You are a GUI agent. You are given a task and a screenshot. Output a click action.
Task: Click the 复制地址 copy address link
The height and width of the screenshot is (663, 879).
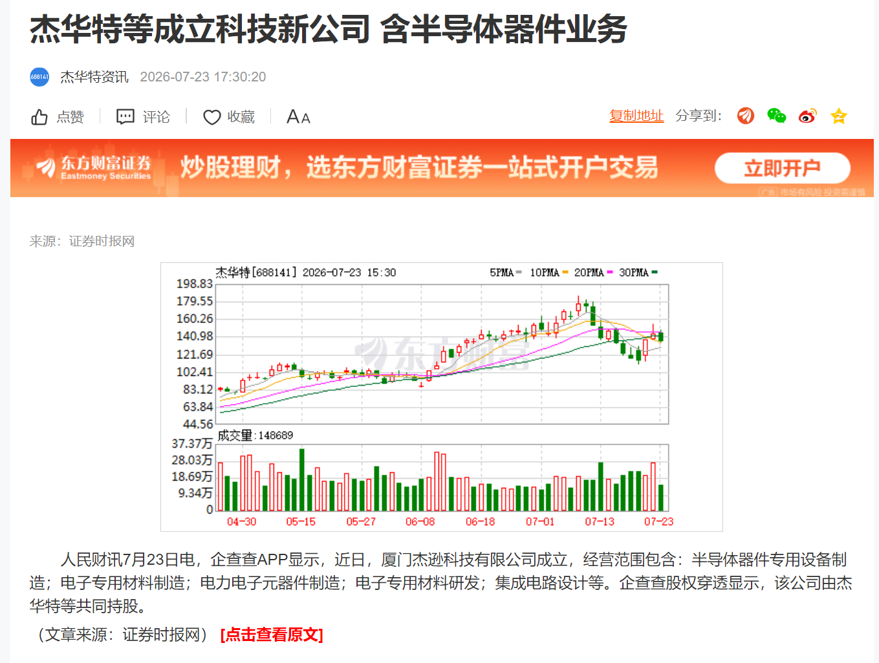[x=636, y=116]
